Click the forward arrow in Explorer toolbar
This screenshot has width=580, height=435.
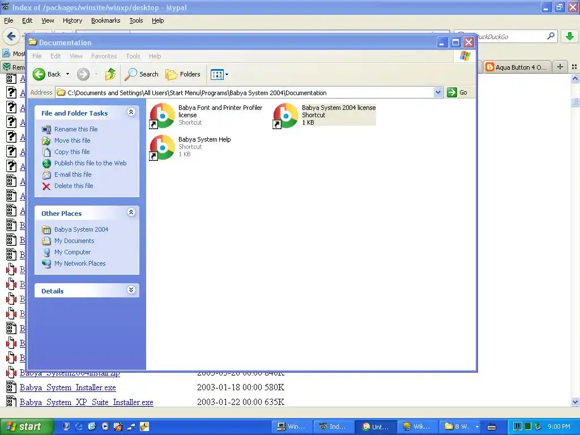point(83,74)
